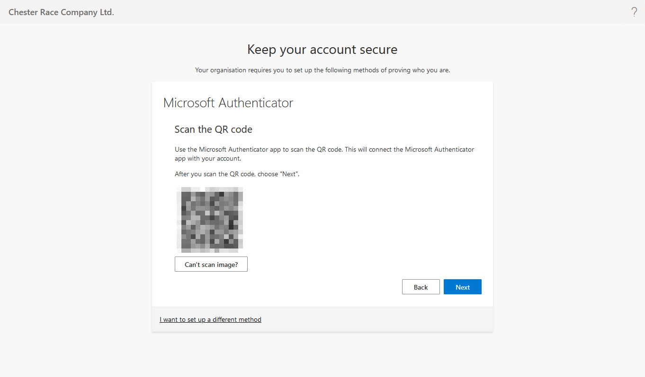The height and width of the screenshot is (377, 645).
Task: Click the "Scan the QR code" heading
Action: 214,129
